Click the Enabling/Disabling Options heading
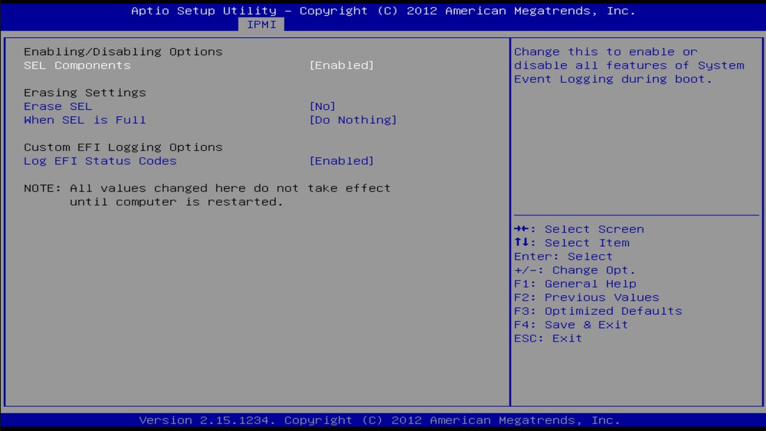Screen dimensions: 766x431 click(x=123, y=51)
